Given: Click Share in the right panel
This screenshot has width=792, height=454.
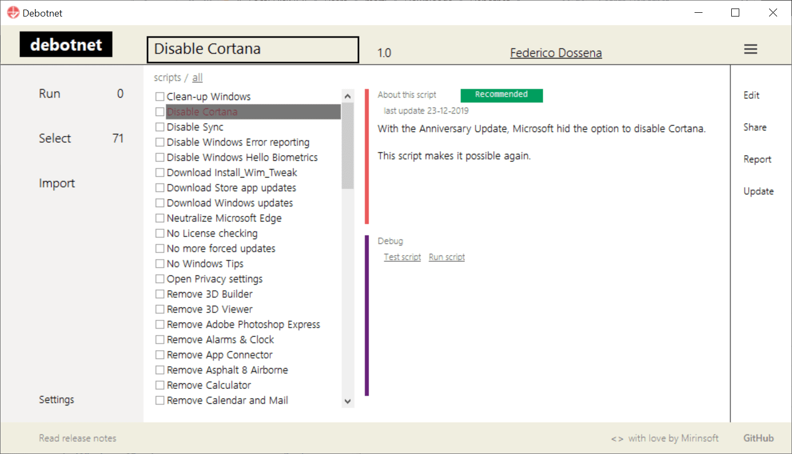Looking at the screenshot, I should (755, 127).
